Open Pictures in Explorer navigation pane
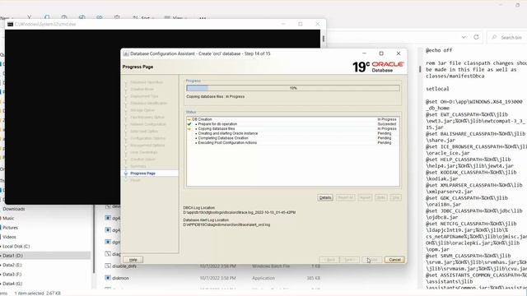The height and width of the screenshot is (296, 527). coord(10,228)
